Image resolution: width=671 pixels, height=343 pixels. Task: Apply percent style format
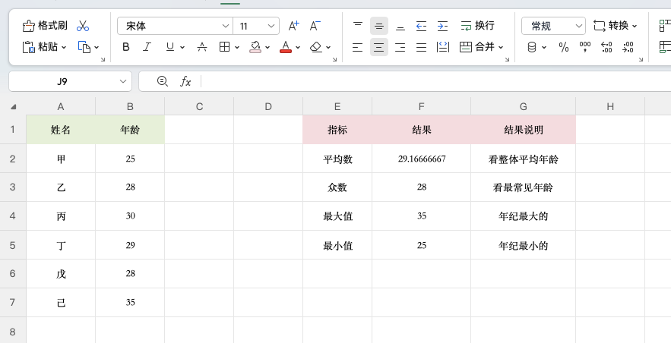pyautogui.click(x=564, y=47)
